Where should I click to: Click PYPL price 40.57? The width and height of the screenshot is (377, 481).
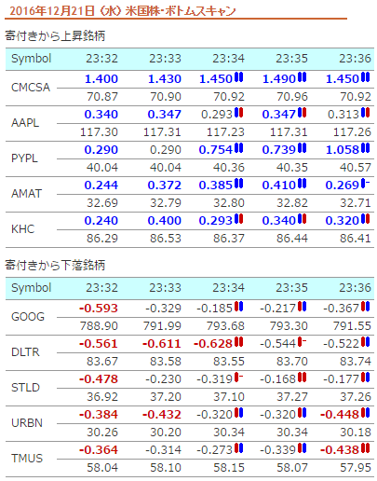(x=355, y=168)
